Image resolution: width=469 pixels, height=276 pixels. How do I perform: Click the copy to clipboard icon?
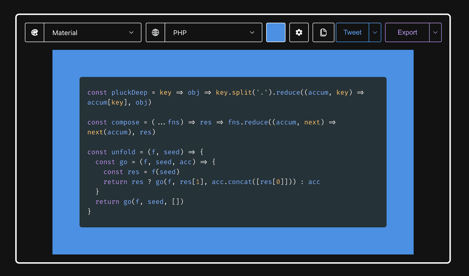[x=323, y=32]
